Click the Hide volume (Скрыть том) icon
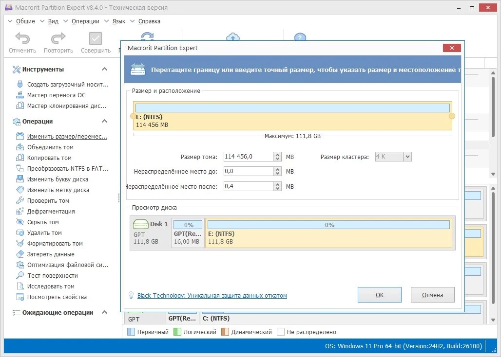 tap(20, 222)
